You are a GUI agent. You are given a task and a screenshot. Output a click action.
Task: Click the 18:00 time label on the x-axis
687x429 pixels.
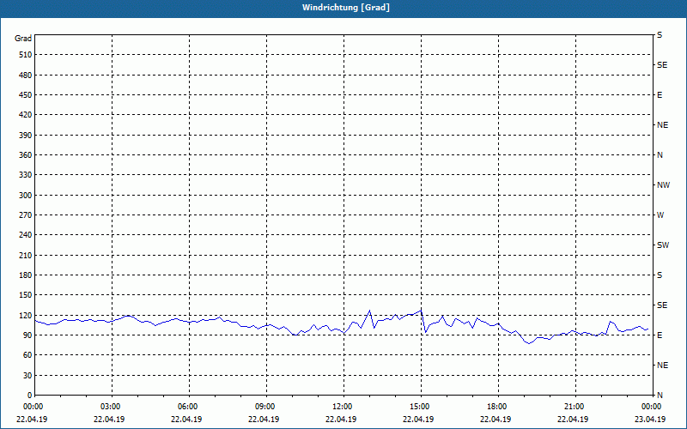tap(498, 407)
